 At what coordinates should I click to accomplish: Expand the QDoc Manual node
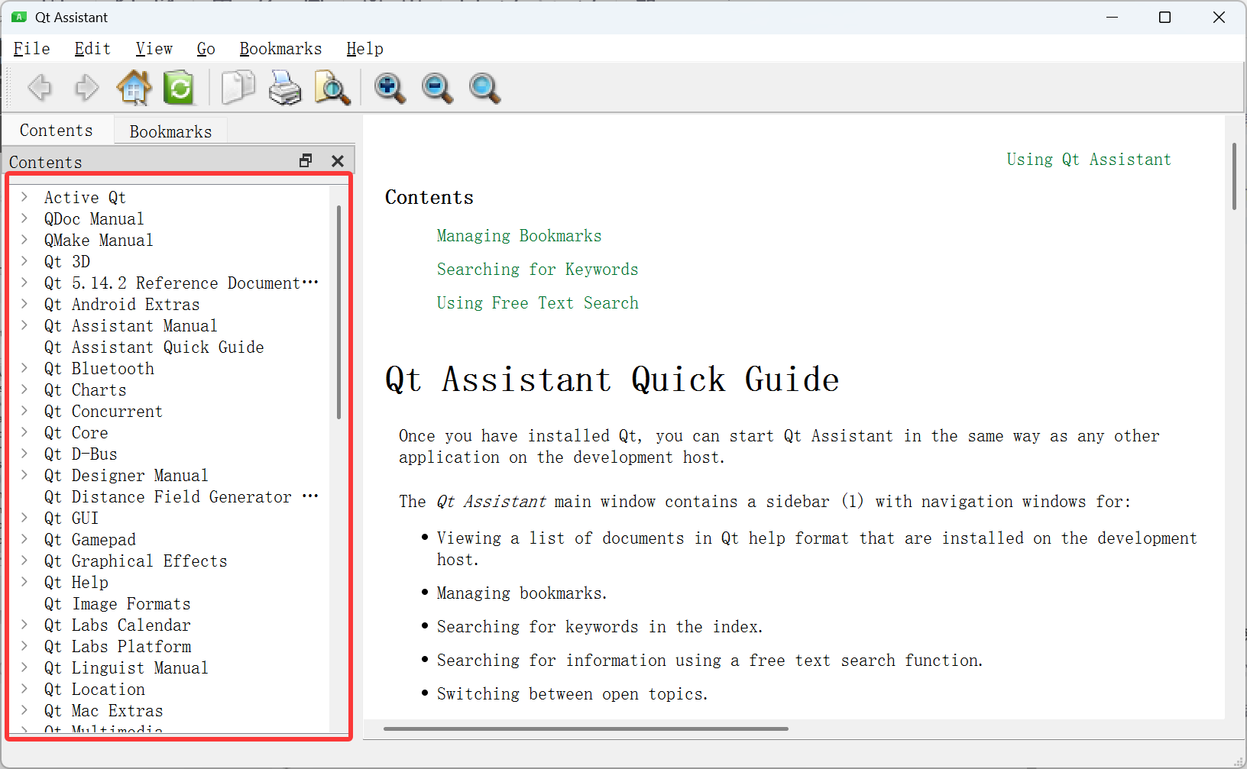(x=24, y=218)
